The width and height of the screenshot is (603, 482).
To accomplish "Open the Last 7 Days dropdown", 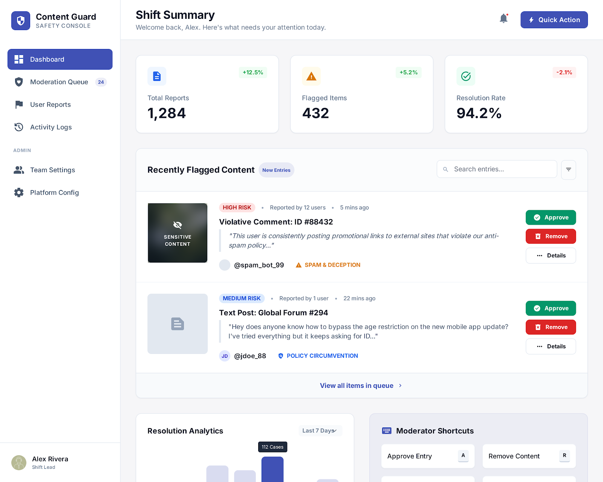I will click(x=320, y=430).
